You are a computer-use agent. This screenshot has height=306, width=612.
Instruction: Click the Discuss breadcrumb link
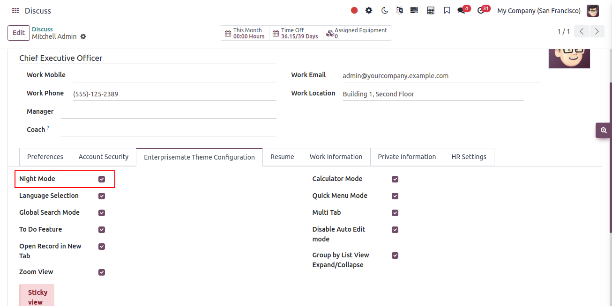42,29
